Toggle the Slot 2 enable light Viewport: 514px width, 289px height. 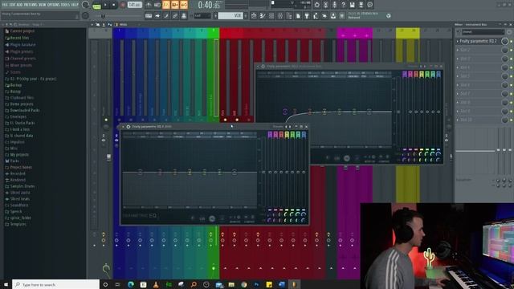(x=512, y=50)
